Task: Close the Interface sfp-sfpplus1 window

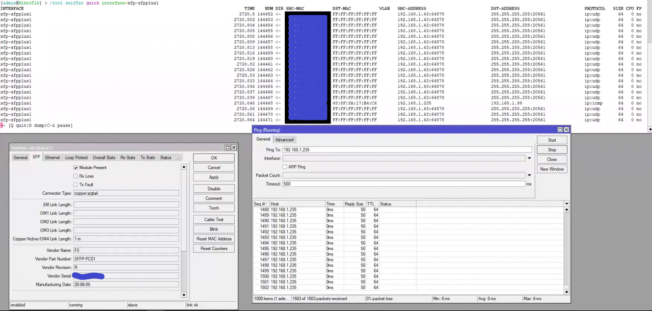Action: coord(234,147)
